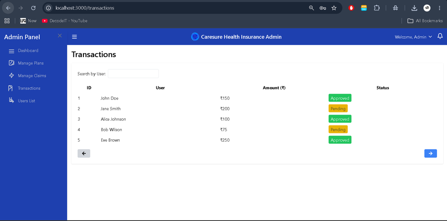Click Approved badge for Eve Brown

pyautogui.click(x=340, y=140)
